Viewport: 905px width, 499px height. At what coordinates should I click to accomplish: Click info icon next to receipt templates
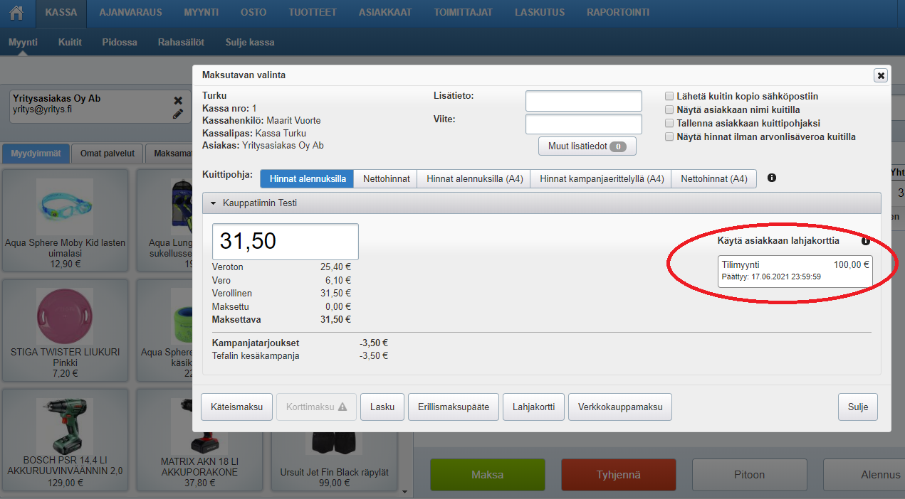(772, 178)
